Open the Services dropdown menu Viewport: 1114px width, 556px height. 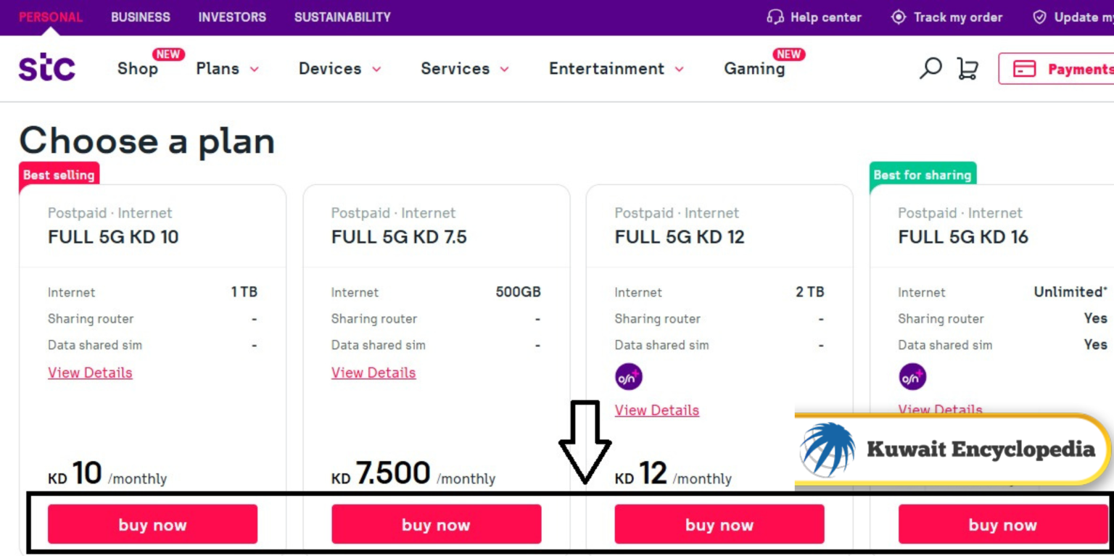464,69
